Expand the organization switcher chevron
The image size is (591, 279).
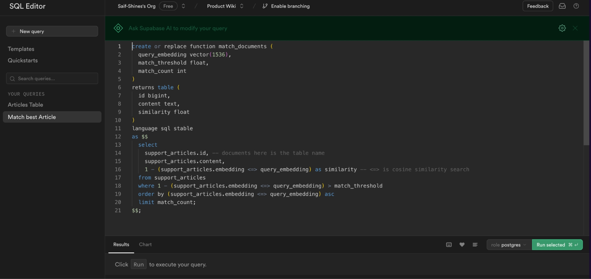coord(183,6)
